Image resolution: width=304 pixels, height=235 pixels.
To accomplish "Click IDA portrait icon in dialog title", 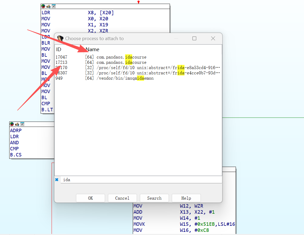I will pos(60,38).
